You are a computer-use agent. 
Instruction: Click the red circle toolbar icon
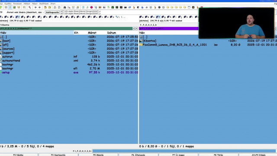pos(91,7)
